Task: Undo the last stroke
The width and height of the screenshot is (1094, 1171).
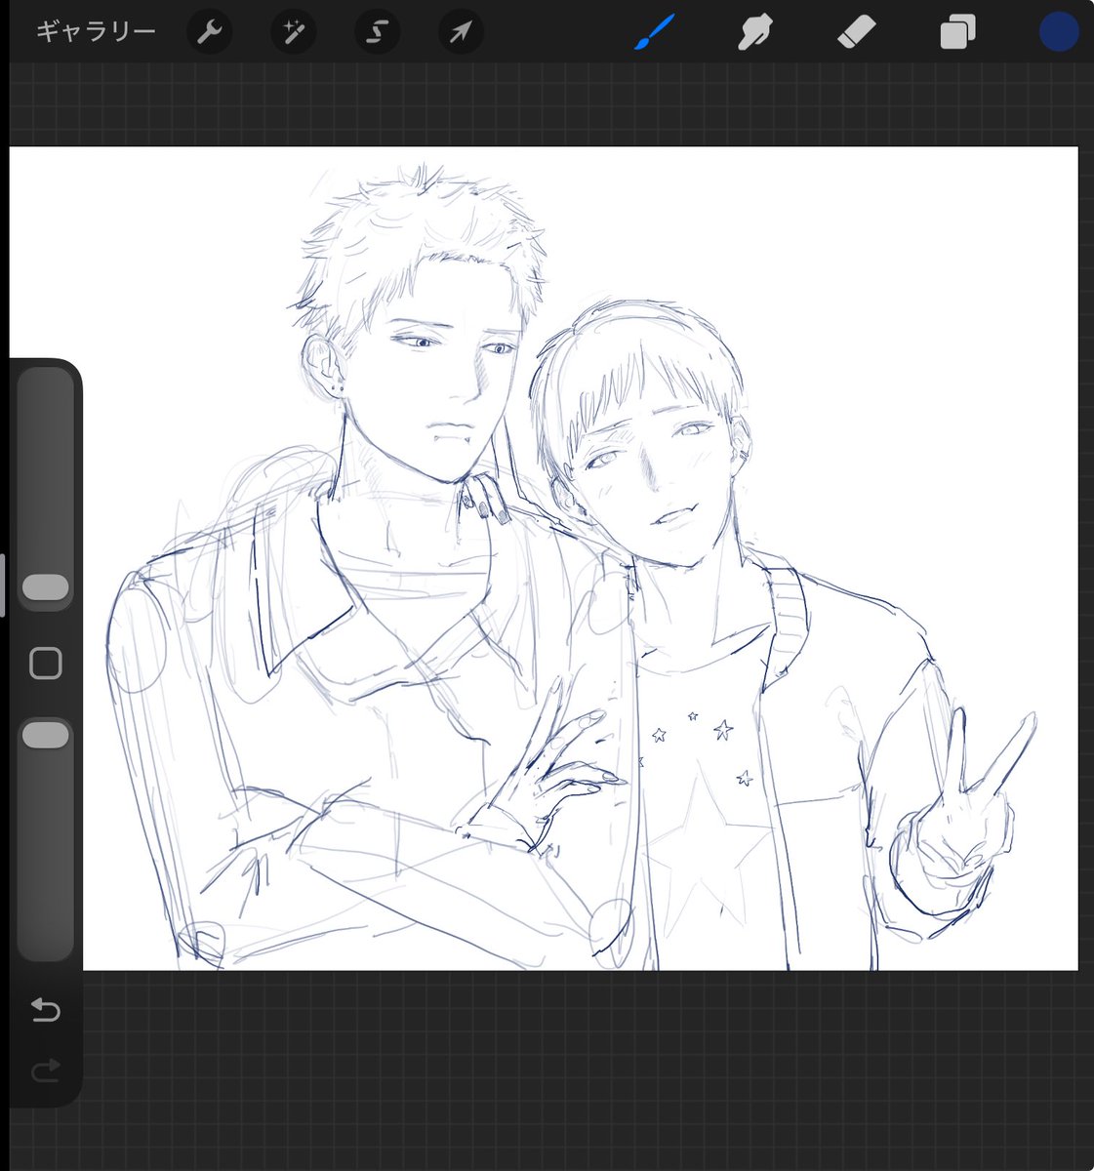Action: [x=46, y=1010]
